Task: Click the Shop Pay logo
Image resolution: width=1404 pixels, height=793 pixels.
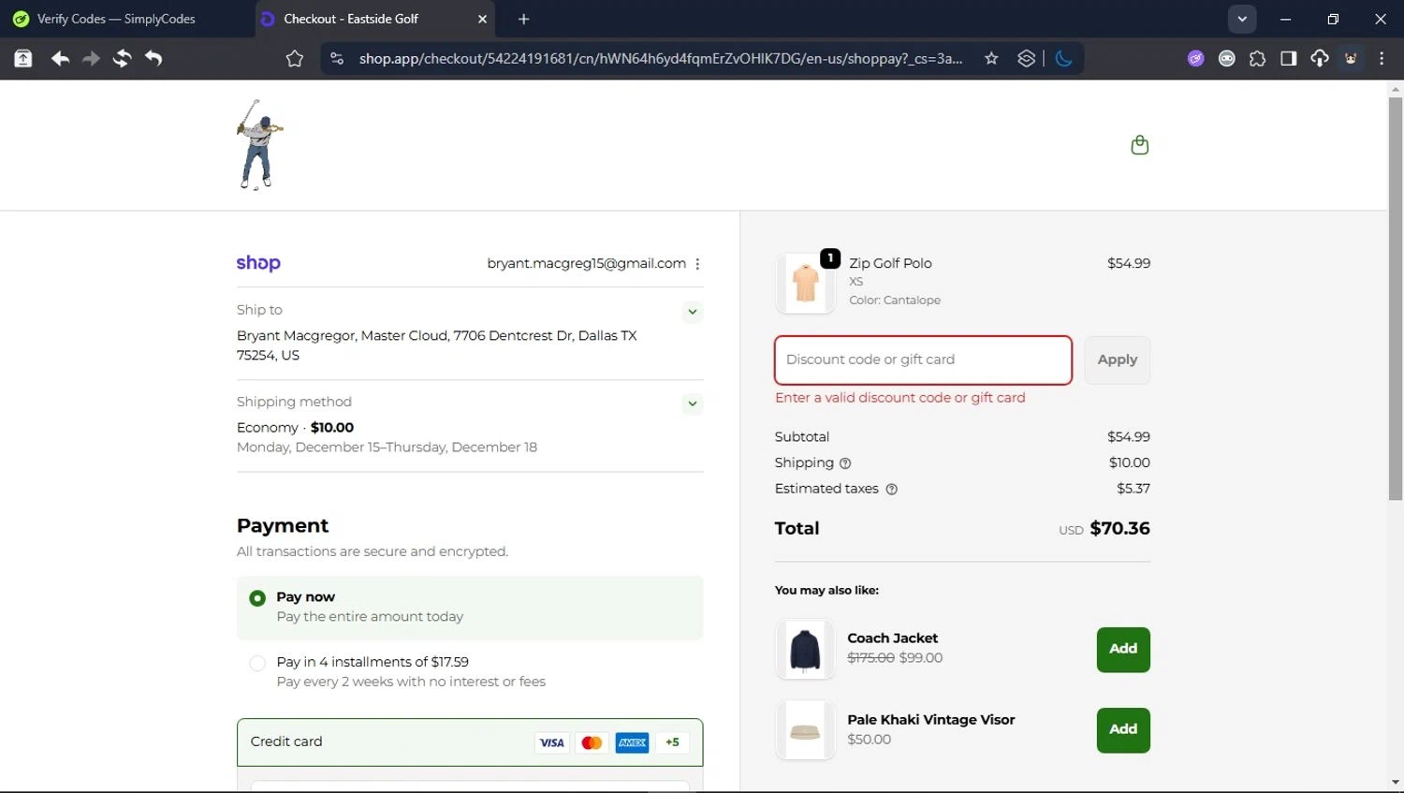Action: coord(258,263)
